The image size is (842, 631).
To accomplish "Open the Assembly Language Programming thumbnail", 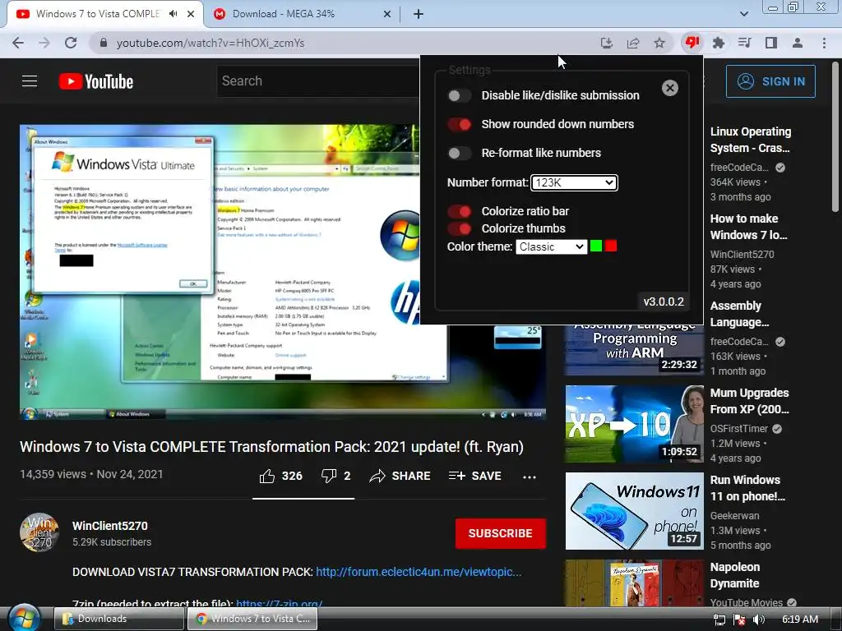I will (634, 350).
